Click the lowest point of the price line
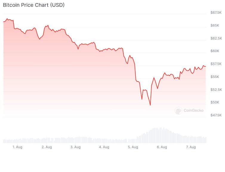Screen dimensions: 225x172 click(150, 105)
